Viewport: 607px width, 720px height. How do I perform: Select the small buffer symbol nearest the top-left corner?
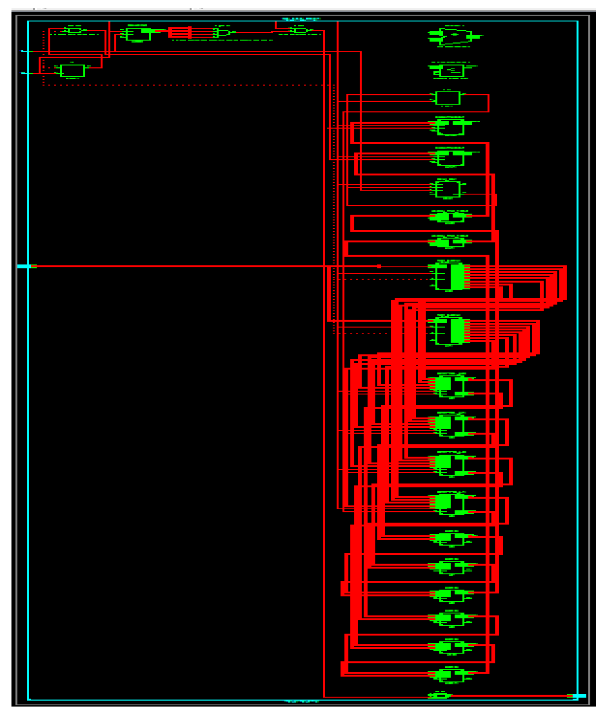coord(75,30)
